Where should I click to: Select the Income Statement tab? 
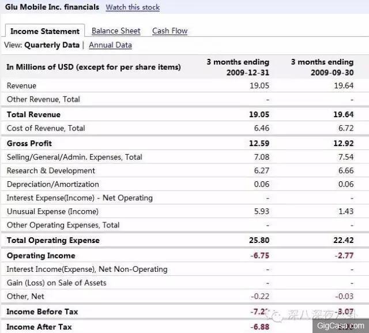(45, 31)
